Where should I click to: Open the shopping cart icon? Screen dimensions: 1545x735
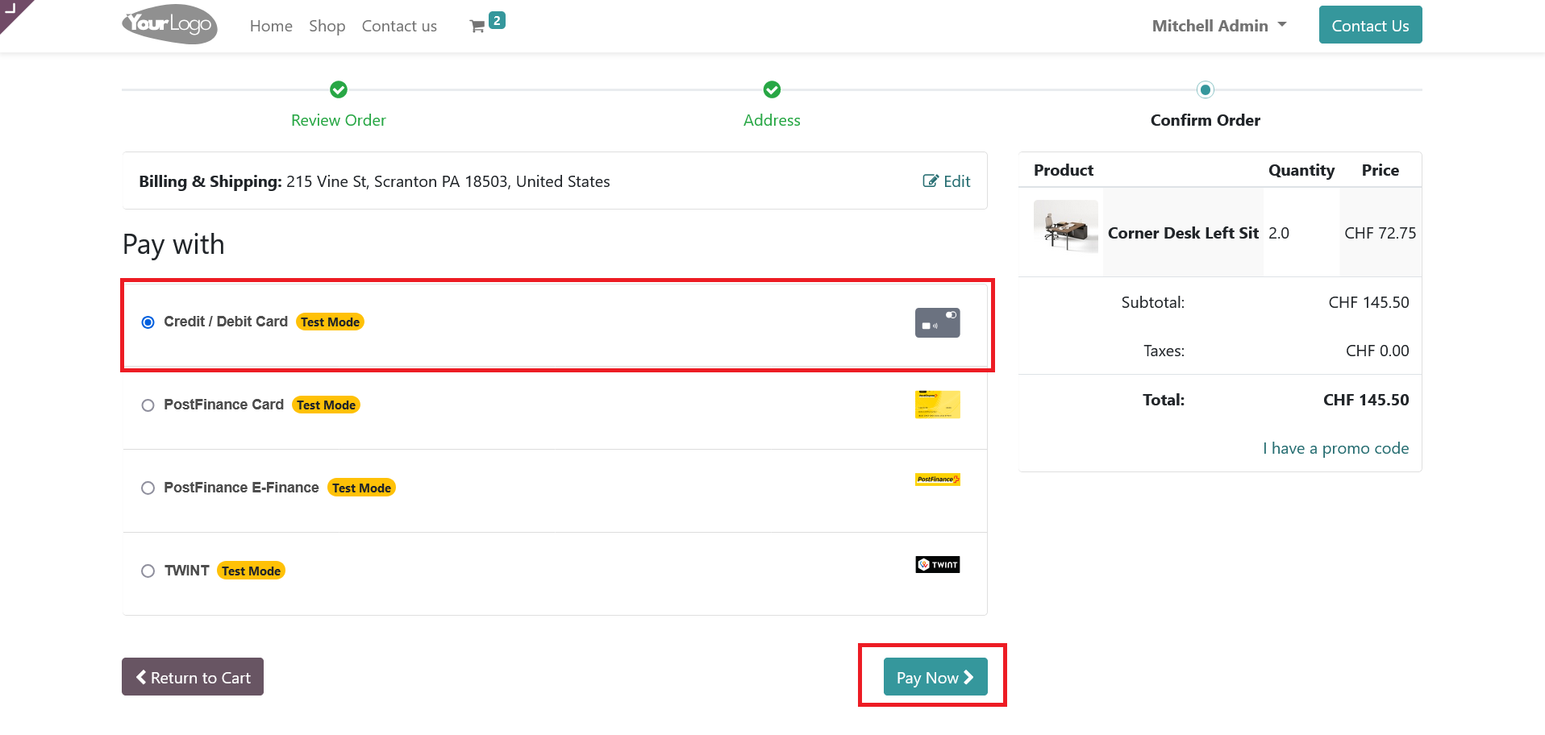[x=477, y=27]
